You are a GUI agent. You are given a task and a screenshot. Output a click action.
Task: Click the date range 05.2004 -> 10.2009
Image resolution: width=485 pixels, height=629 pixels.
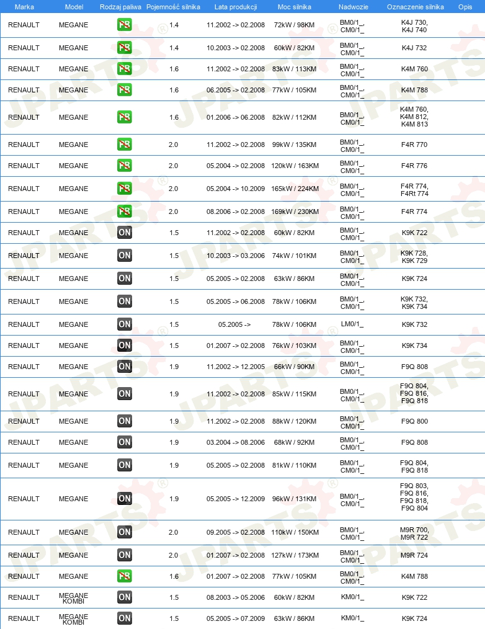[236, 189]
